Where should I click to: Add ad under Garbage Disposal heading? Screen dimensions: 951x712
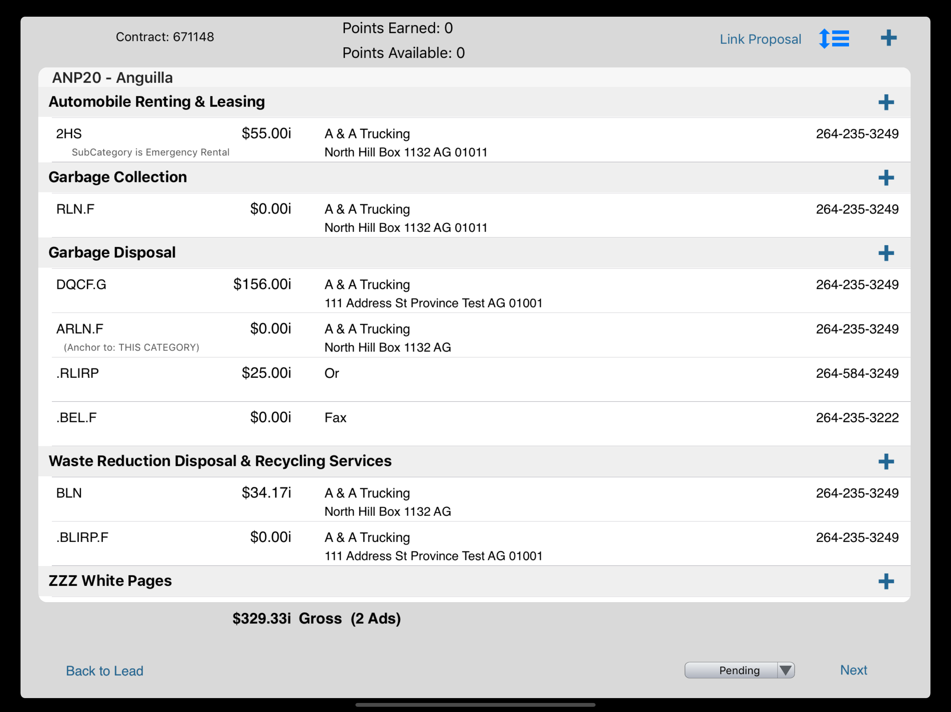pos(886,253)
